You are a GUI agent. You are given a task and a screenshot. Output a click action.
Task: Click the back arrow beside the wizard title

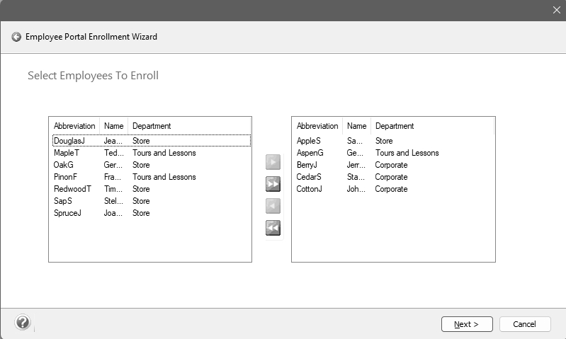16,37
